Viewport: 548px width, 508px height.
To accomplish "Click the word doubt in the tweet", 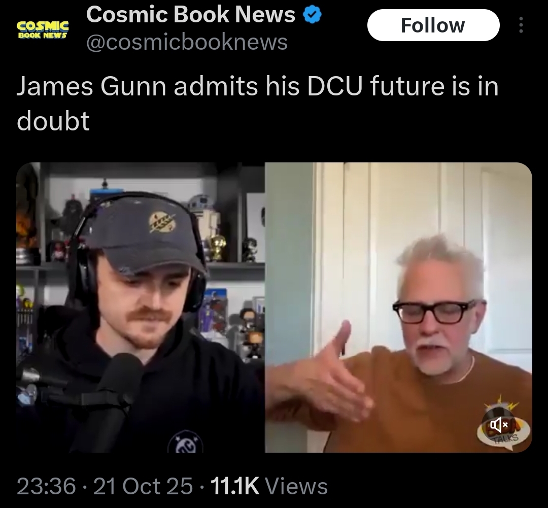I will point(53,121).
